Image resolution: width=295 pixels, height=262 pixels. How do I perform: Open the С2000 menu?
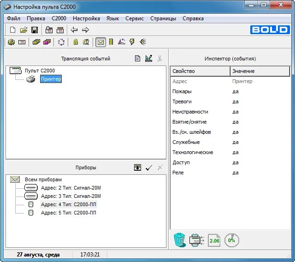pyautogui.click(x=59, y=18)
